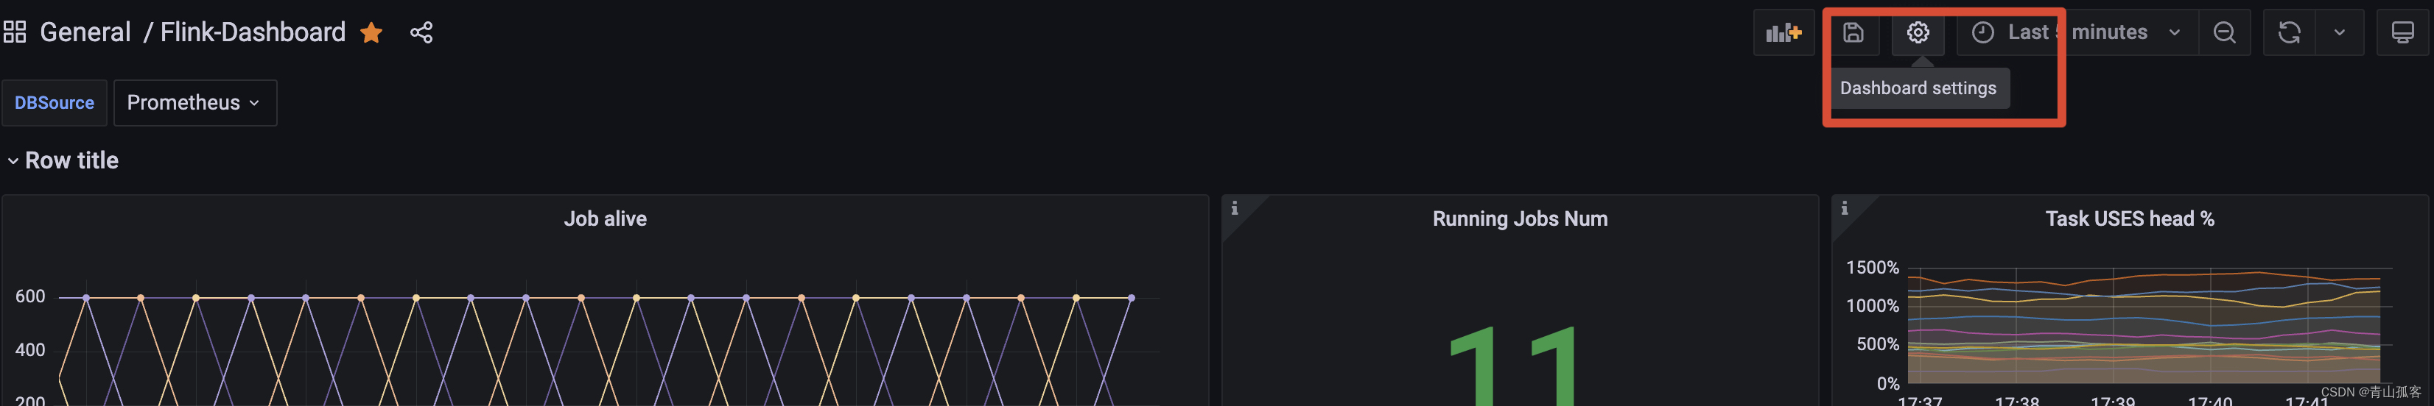Show info for Task USES head panel
Viewport: 2434px width, 406px height.
(x=1843, y=207)
